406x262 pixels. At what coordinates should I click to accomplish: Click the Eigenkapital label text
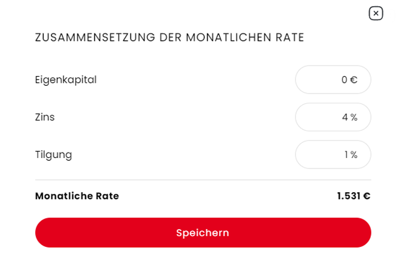tap(66, 80)
